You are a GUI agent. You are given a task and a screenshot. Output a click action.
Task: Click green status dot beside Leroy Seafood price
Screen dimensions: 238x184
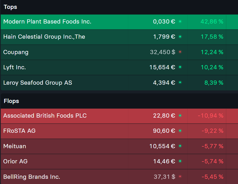(x=180, y=82)
